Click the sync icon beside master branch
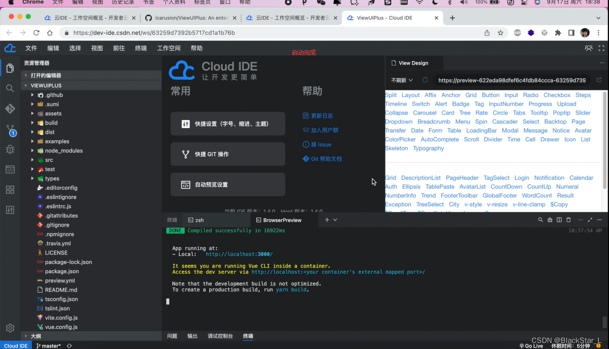The image size is (609, 349). click(69, 346)
